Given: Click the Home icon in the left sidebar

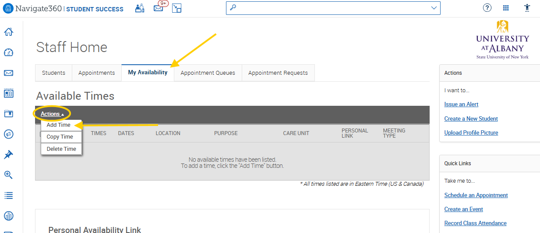Looking at the screenshot, I should coord(8,32).
